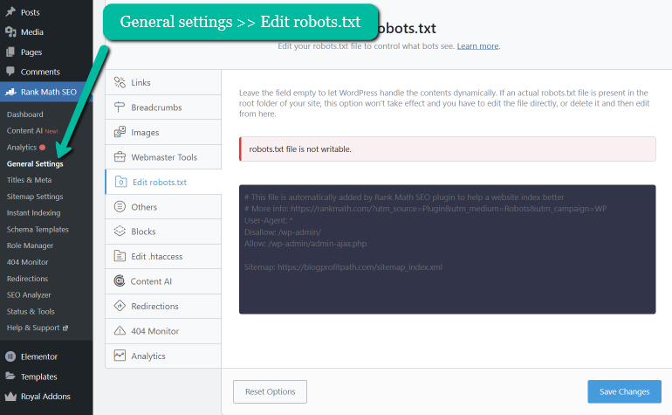Click the red Analytics notification dot

[x=43, y=147]
